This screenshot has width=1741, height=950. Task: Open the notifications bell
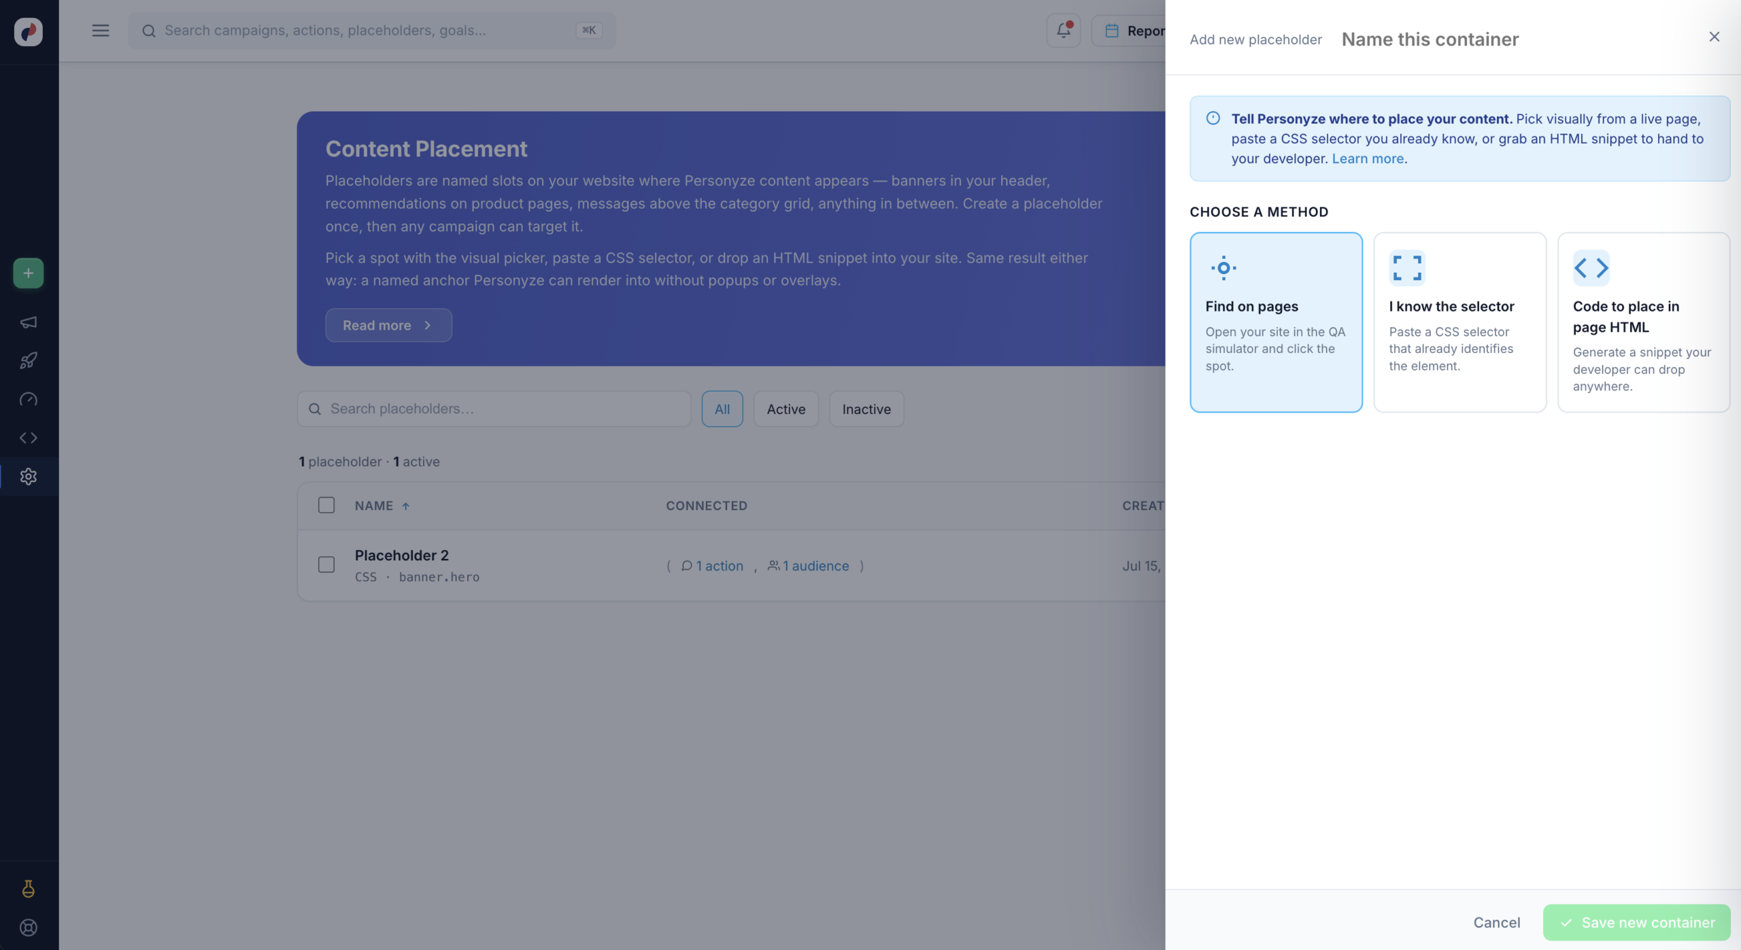click(x=1064, y=31)
